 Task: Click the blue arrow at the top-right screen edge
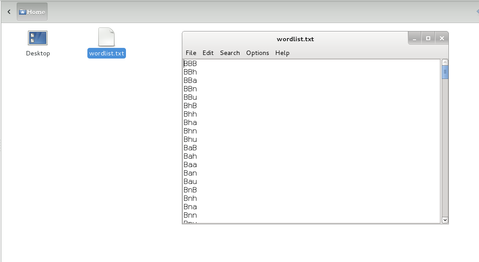[477, 11]
